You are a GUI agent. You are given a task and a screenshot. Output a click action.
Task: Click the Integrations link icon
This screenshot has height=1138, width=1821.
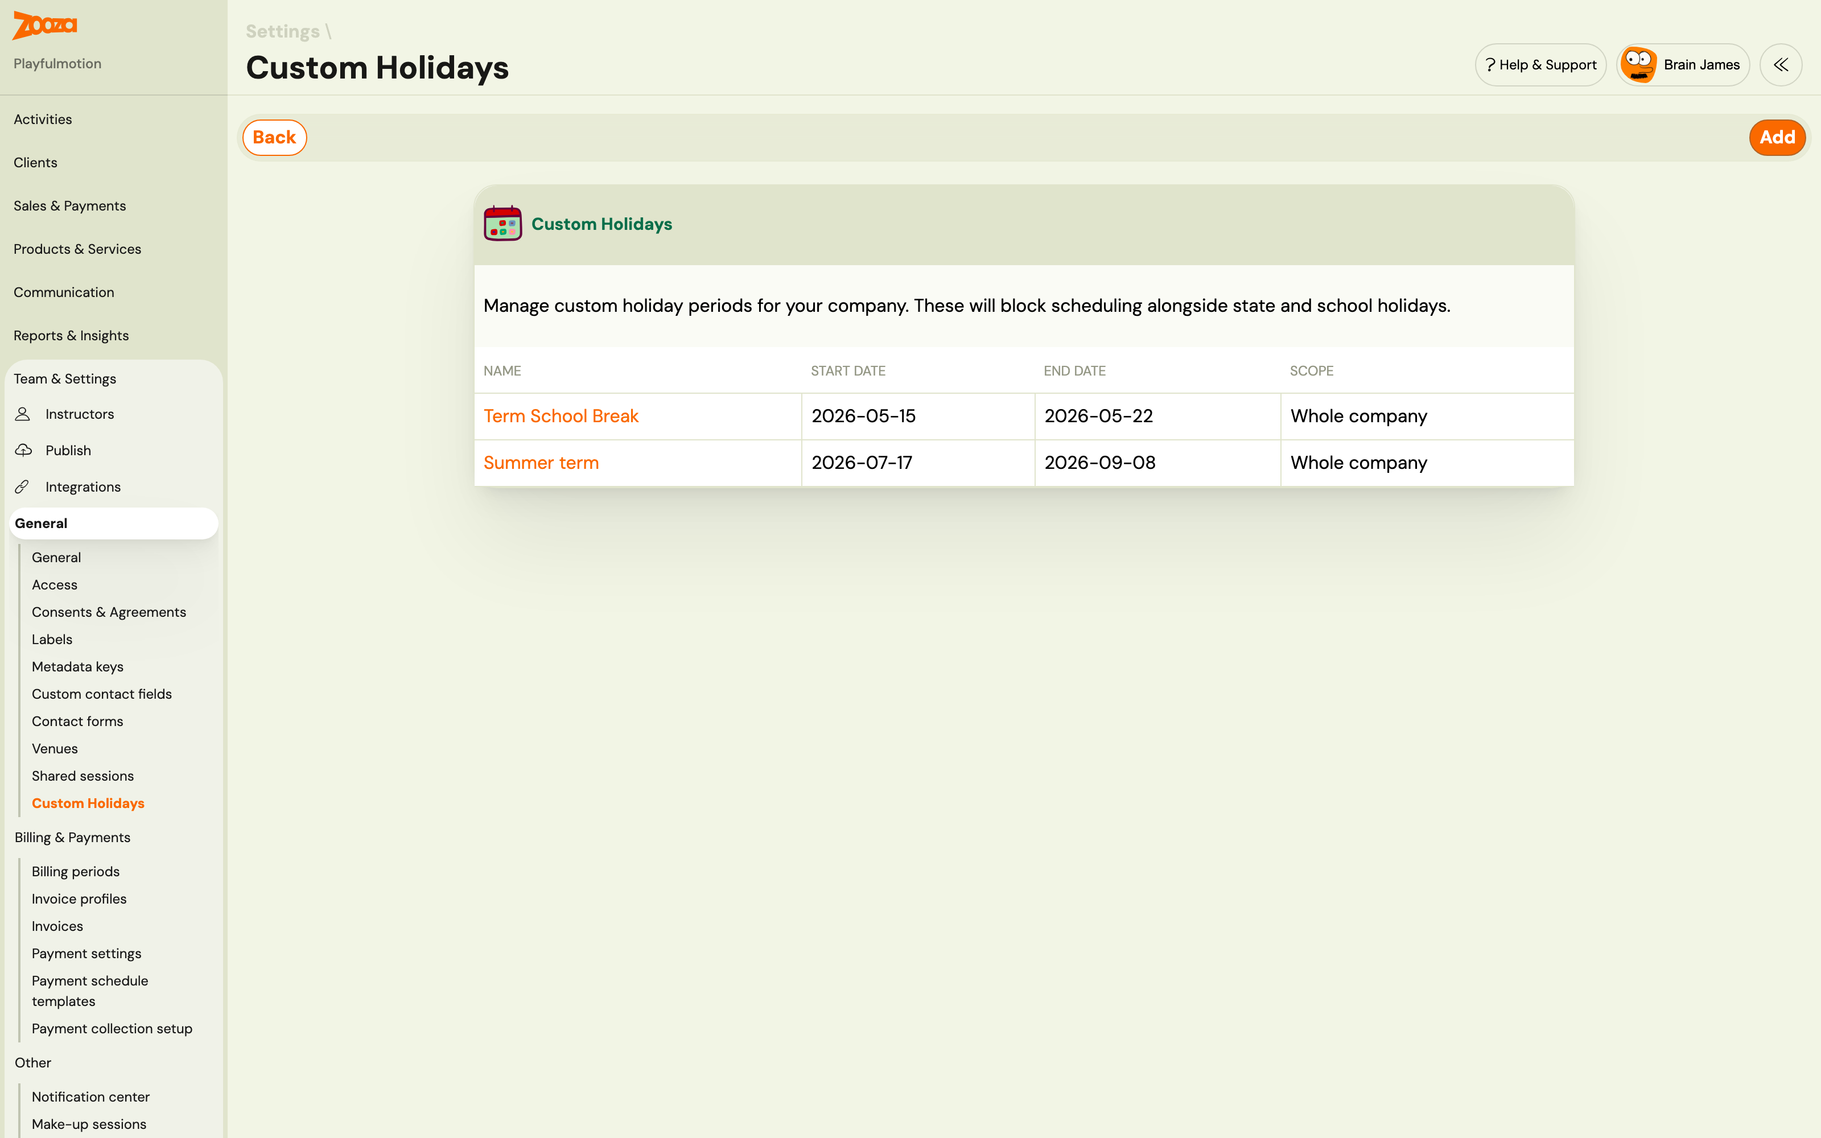click(x=23, y=487)
